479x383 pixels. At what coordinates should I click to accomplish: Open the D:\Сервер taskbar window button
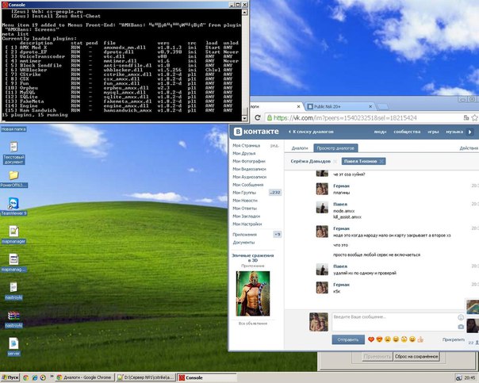pos(146,377)
